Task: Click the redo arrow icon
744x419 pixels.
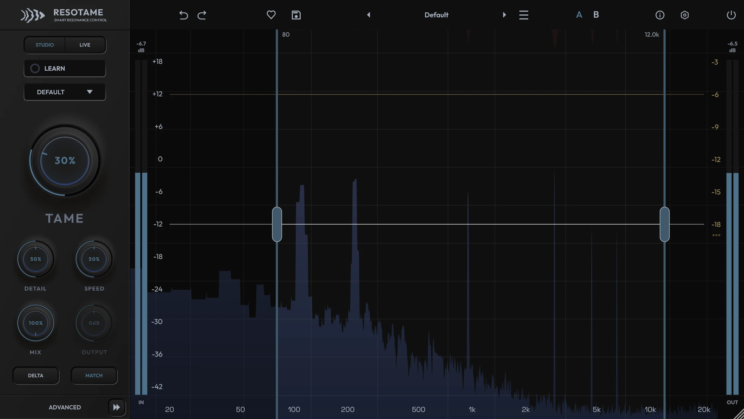Action: click(x=202, y=15)
